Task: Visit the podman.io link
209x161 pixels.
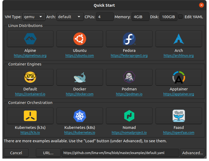Action: pyautogui.click(x=129, y=94)
